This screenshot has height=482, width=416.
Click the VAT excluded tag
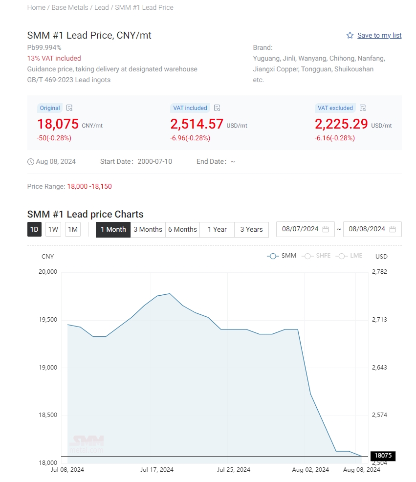[335, 108]
